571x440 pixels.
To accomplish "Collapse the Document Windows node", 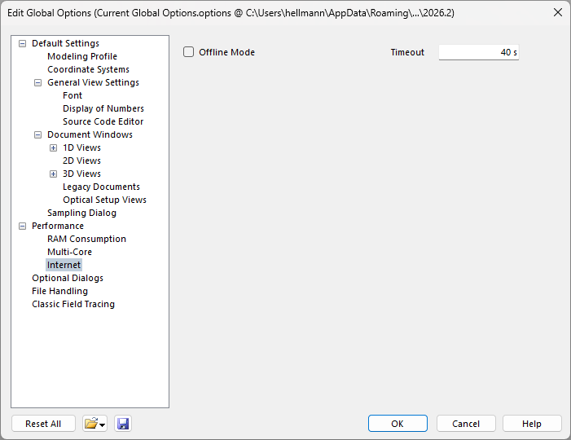I will [x=37, y=134].
